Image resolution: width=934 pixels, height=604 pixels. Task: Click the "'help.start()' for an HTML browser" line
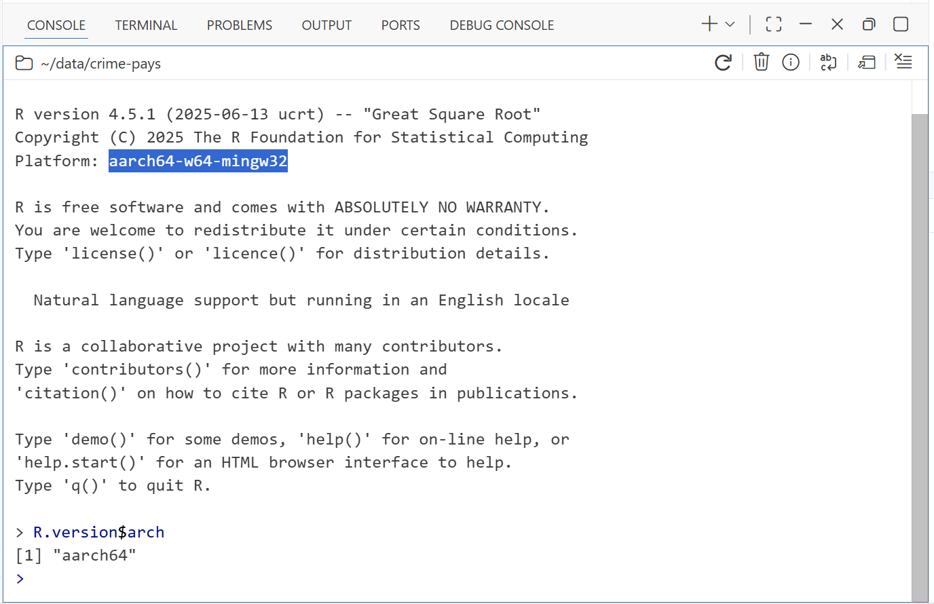263,463
